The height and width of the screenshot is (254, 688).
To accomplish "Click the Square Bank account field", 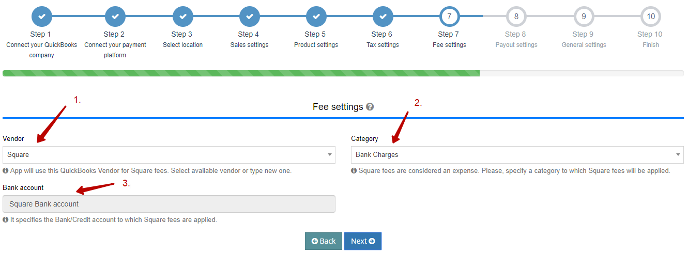I will click(x=169, y=204).
